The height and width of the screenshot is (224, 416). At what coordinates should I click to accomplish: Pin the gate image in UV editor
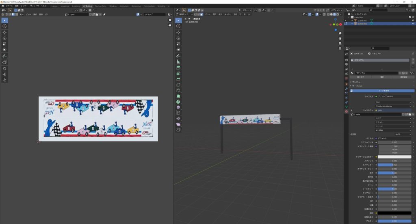(x=104, y=14)
